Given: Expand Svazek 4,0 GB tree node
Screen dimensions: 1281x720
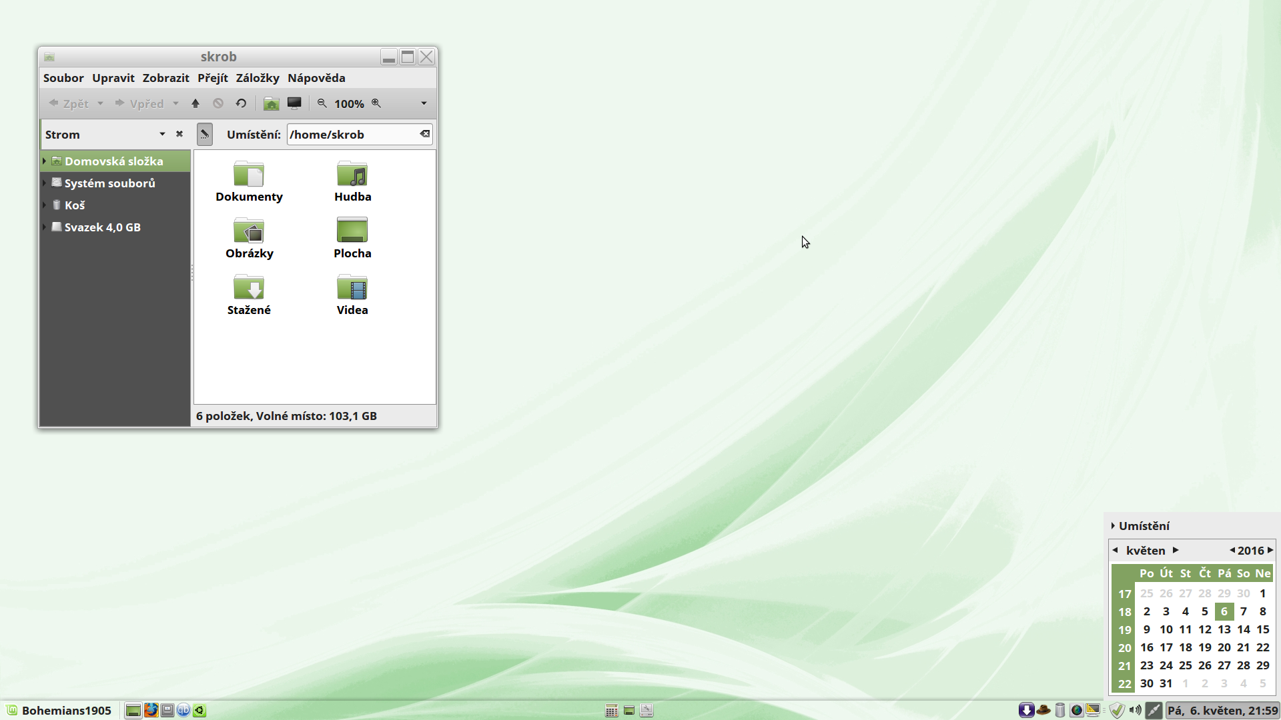Looking at the screenshot, I should pyautogui.click(x=45, y=227).
